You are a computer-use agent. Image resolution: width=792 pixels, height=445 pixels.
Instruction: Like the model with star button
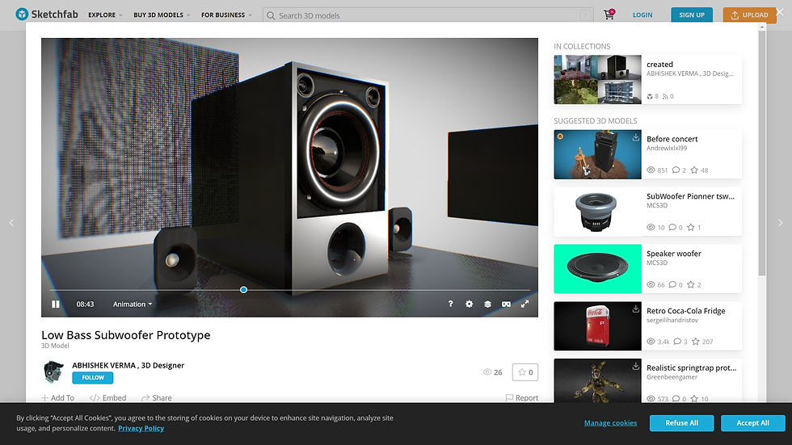(525, 372)
